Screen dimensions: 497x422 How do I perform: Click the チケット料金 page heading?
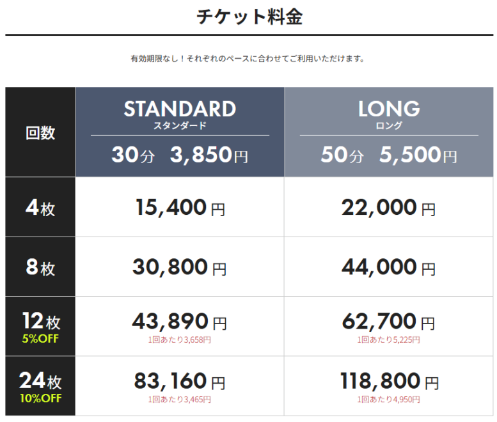[x=249, y=17]
